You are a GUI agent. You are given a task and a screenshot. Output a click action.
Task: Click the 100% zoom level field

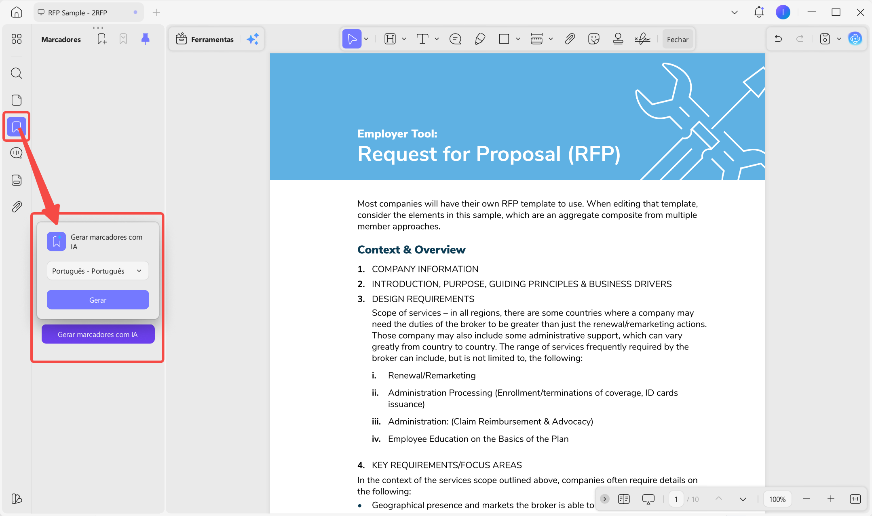click(777, 499)
